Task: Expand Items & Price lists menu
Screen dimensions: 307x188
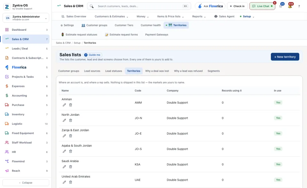Action: (170, 16)
